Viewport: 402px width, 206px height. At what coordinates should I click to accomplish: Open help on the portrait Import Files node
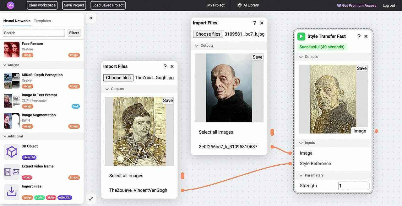point(254,23)
